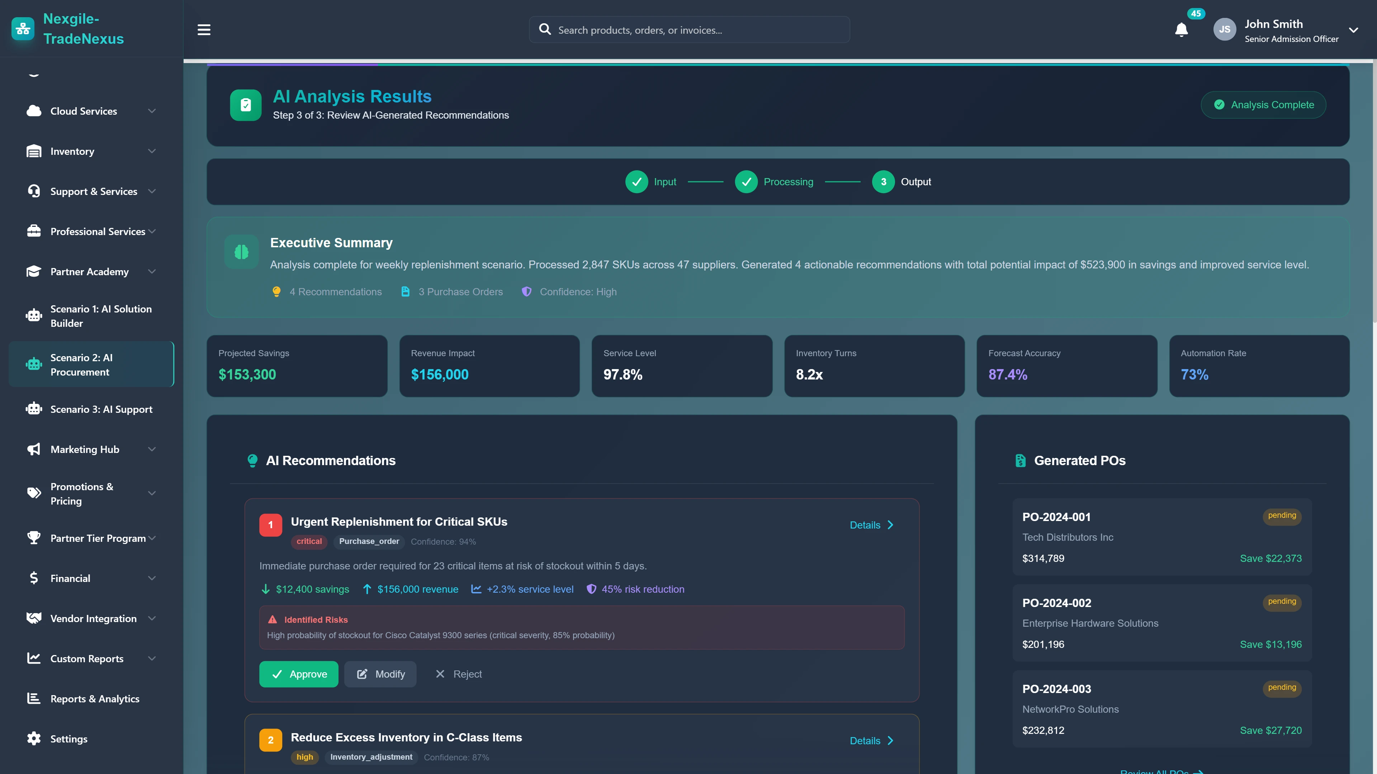Open the Custom Reports chart icon
This screenshot has height=774, width=1377.
[34, 658]
